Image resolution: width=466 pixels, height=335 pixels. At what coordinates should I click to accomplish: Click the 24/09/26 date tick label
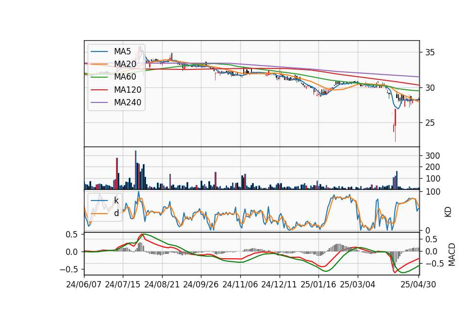point(200,285)
